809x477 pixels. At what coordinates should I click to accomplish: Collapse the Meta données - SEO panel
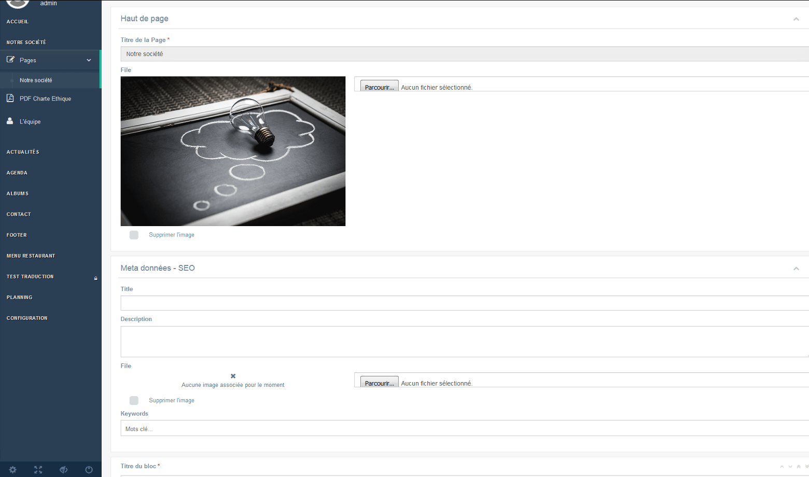[x=796, y=269]
